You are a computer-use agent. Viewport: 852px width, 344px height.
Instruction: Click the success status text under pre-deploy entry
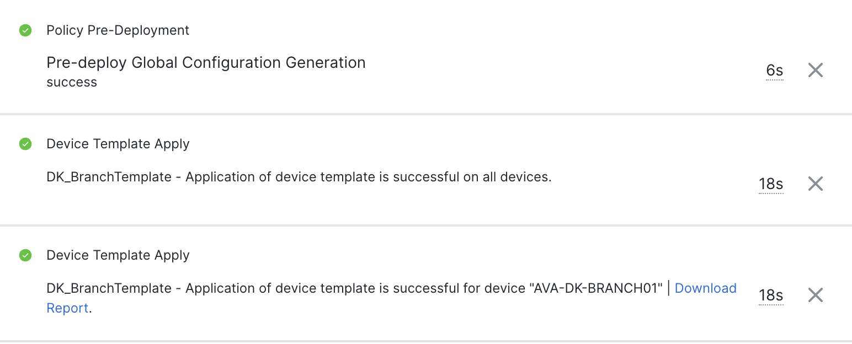[x=72, y=82]
